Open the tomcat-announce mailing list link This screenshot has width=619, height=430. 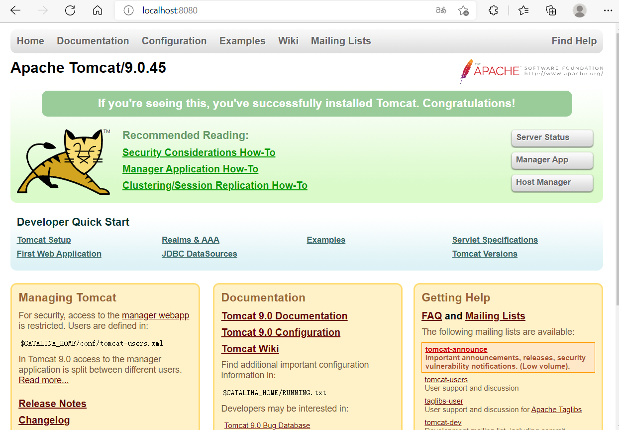pyautogui.click(x=456, y=349)
